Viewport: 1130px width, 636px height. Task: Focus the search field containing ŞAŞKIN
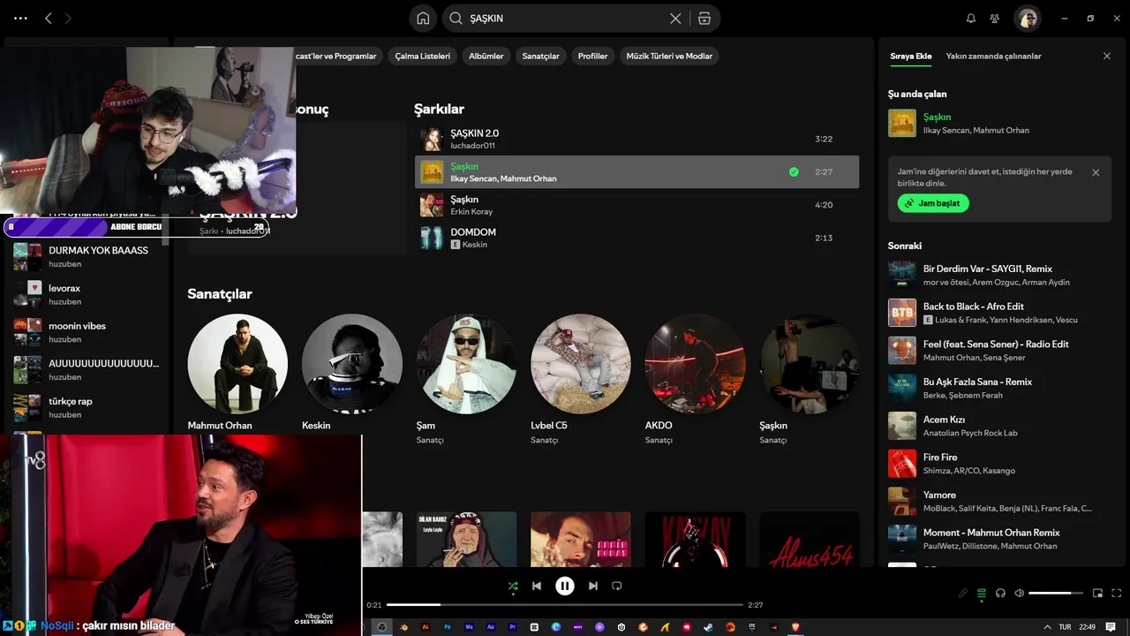point(565,18)
